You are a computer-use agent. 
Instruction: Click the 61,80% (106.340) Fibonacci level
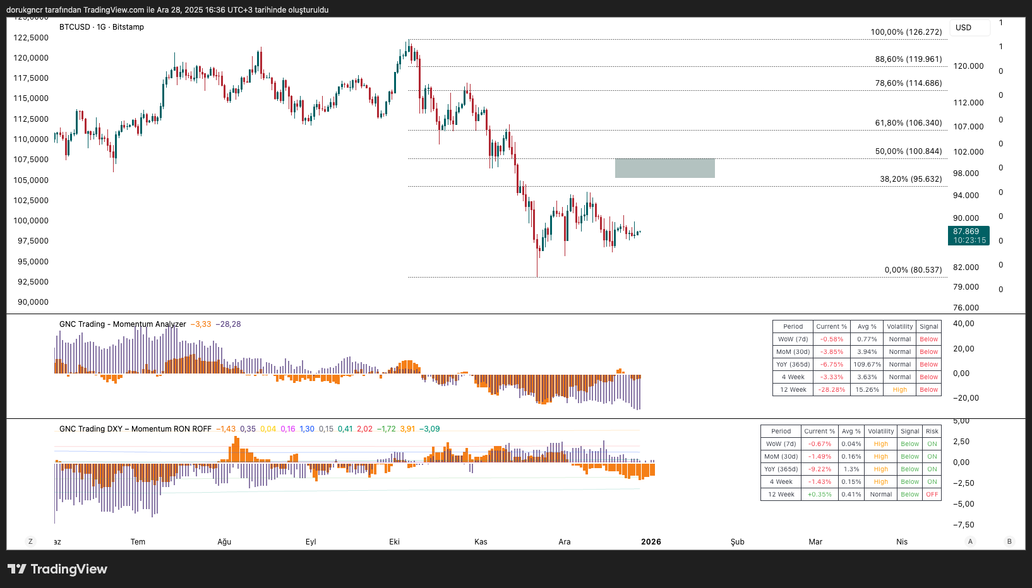click(908, 123)
